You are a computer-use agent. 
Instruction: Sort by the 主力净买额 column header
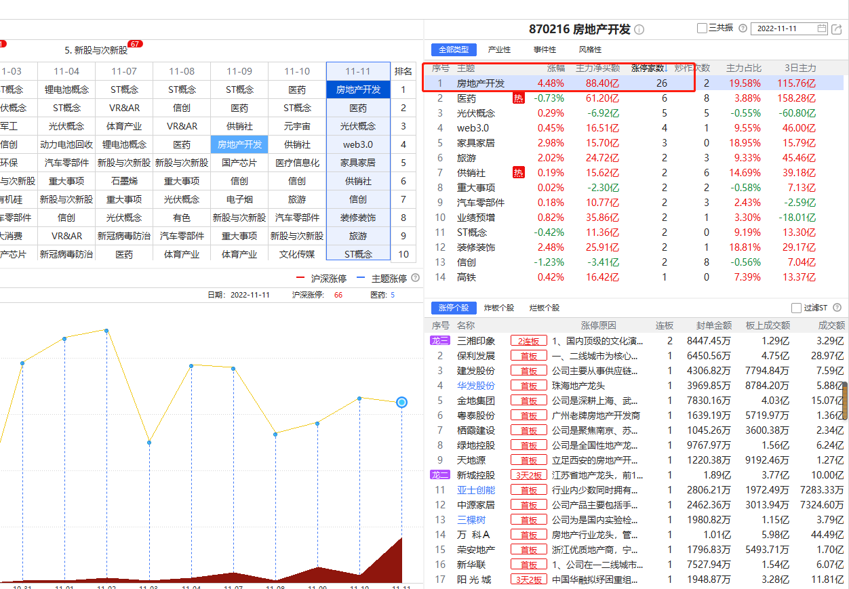pos(597,68)
